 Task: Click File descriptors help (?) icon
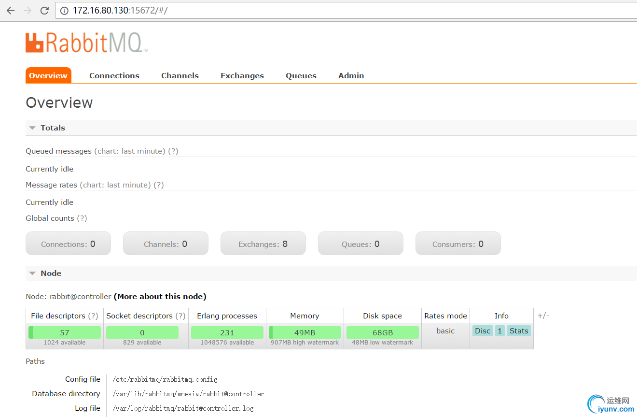(93, 316)
